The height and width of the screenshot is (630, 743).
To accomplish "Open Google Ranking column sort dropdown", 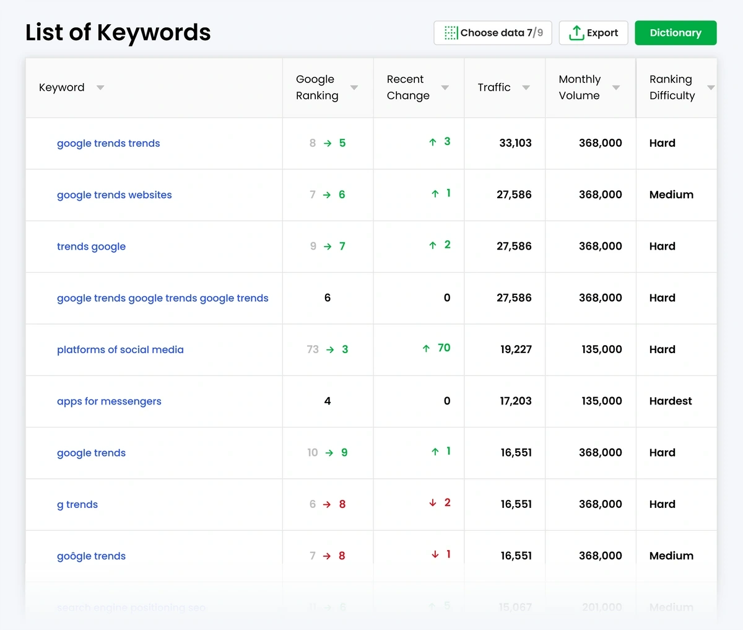I will click(x=354, y=87).
